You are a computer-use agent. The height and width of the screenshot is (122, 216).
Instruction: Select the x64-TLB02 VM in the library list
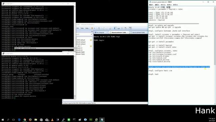coord(80,54)
